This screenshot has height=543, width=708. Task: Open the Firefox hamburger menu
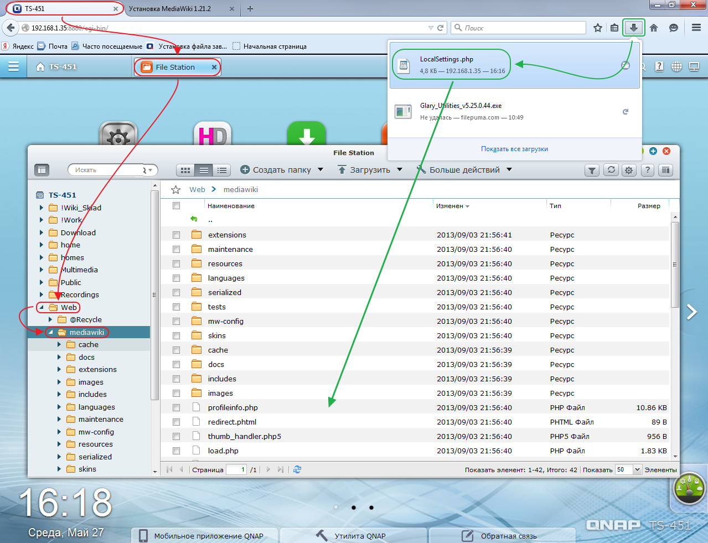tap(696, 28)
